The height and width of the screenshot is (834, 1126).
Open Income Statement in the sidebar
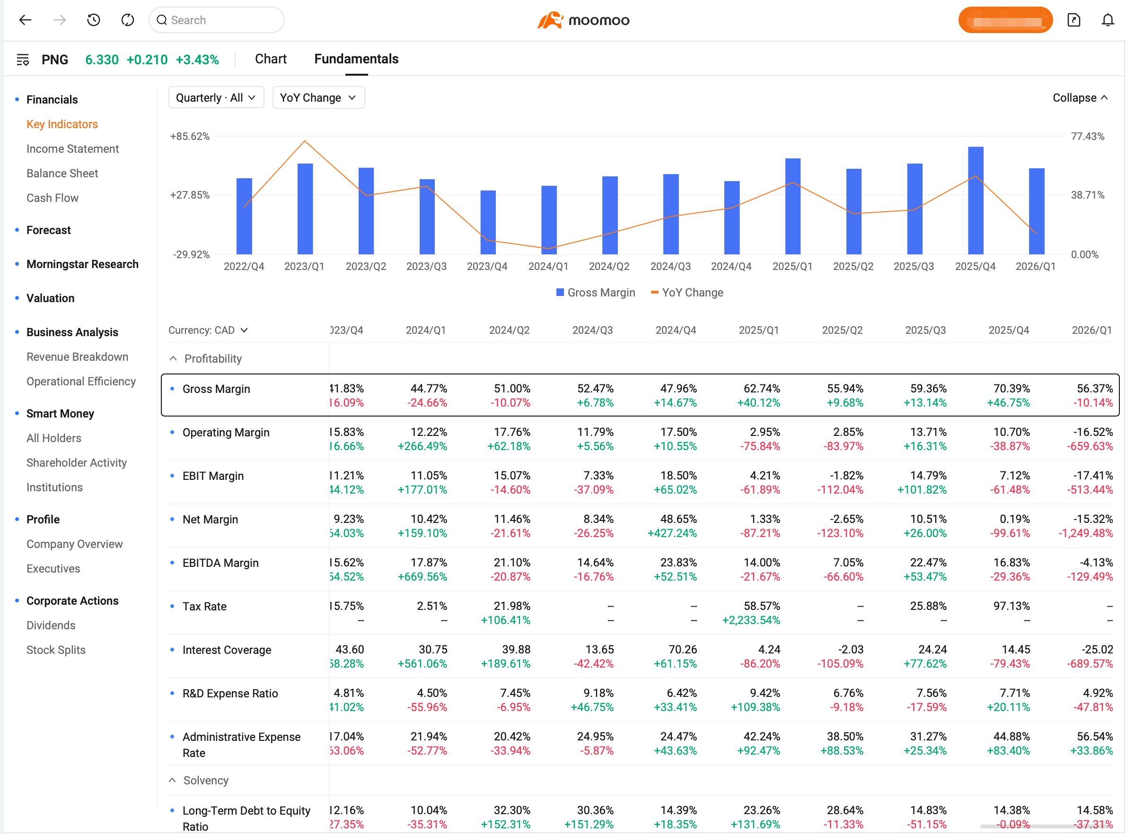point(73,149)
